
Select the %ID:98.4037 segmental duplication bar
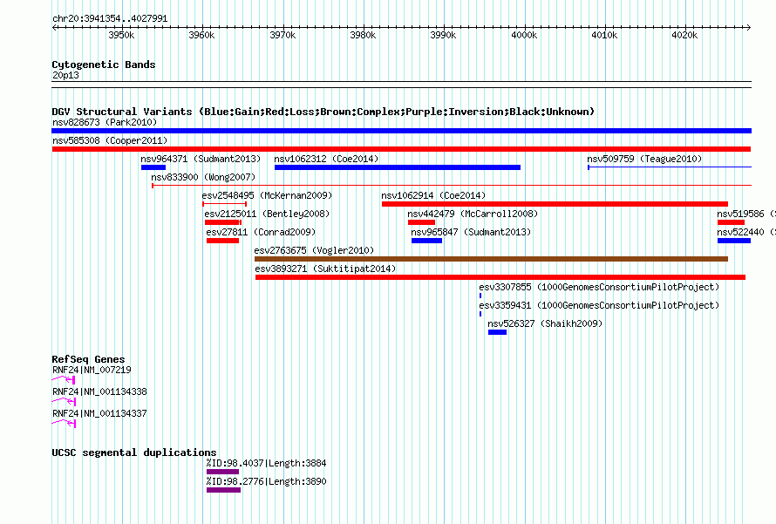coord(222,472)
